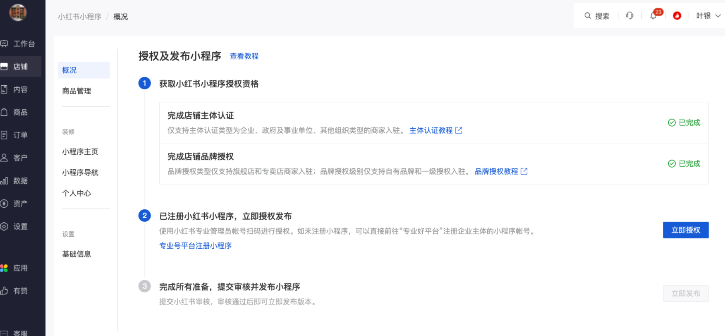Viewport: 725px width, 336px height.
Task: Open the 内容 content icon in sidebar
Action: 4,89
